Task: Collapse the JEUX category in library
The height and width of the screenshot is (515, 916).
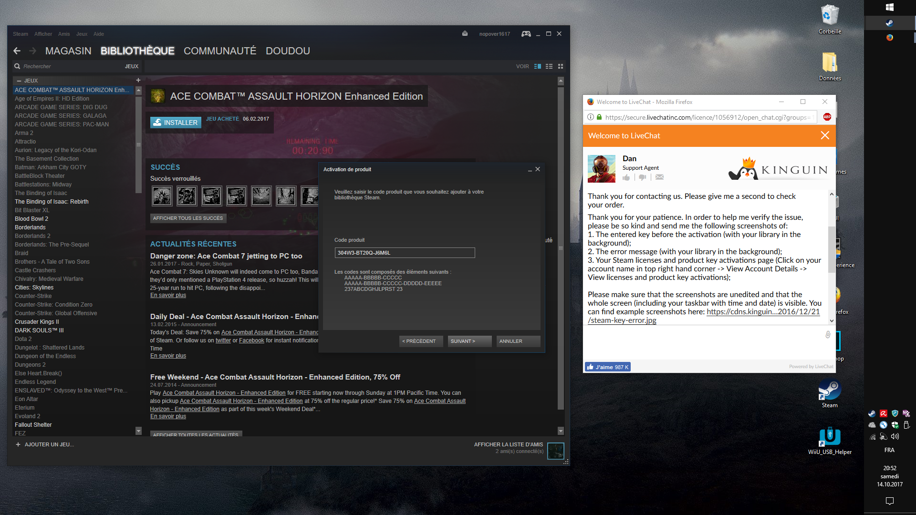Action: tap(19, 81)
